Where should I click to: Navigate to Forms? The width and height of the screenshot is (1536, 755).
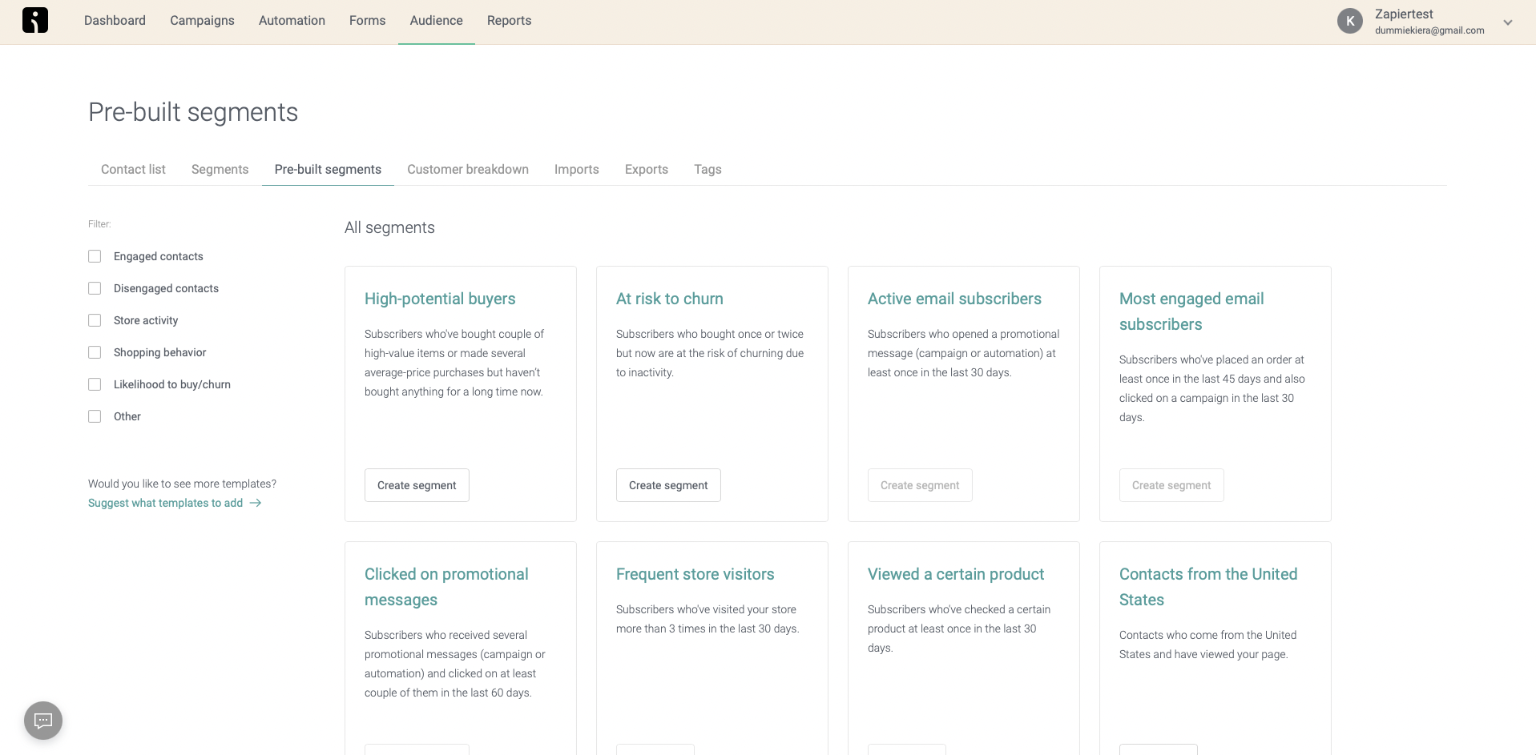click(x=367, y=20)
